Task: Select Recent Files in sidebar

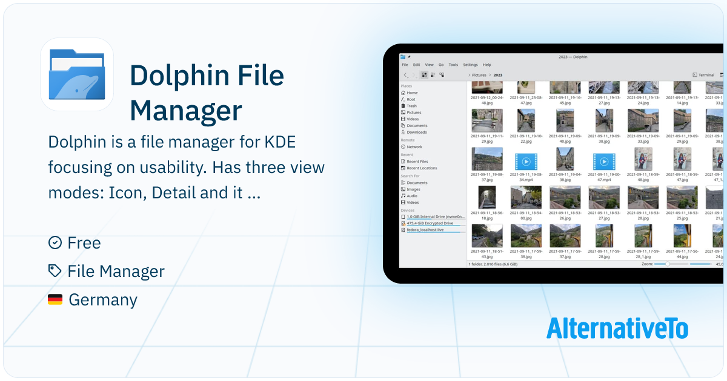Action: [417, 161]
